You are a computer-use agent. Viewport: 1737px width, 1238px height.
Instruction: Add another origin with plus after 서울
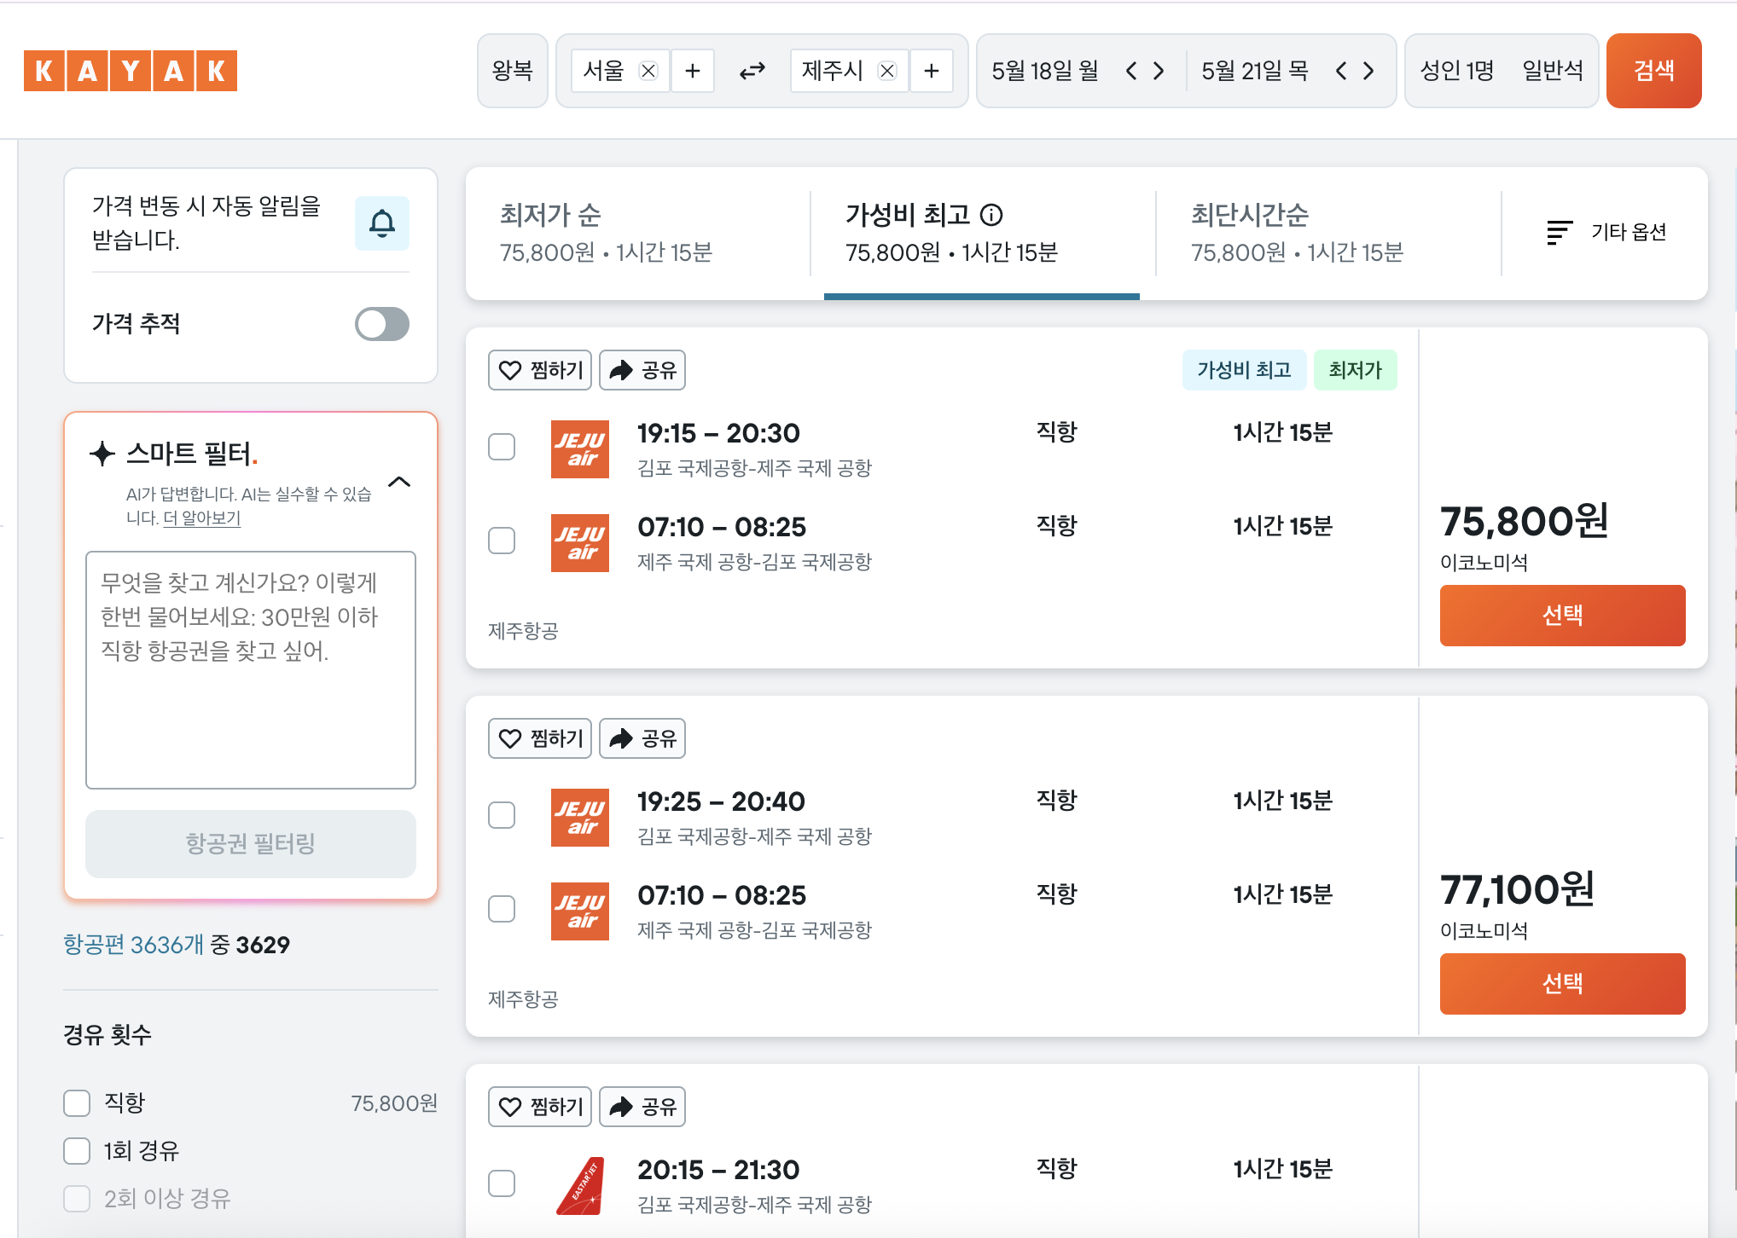point(693,71)
